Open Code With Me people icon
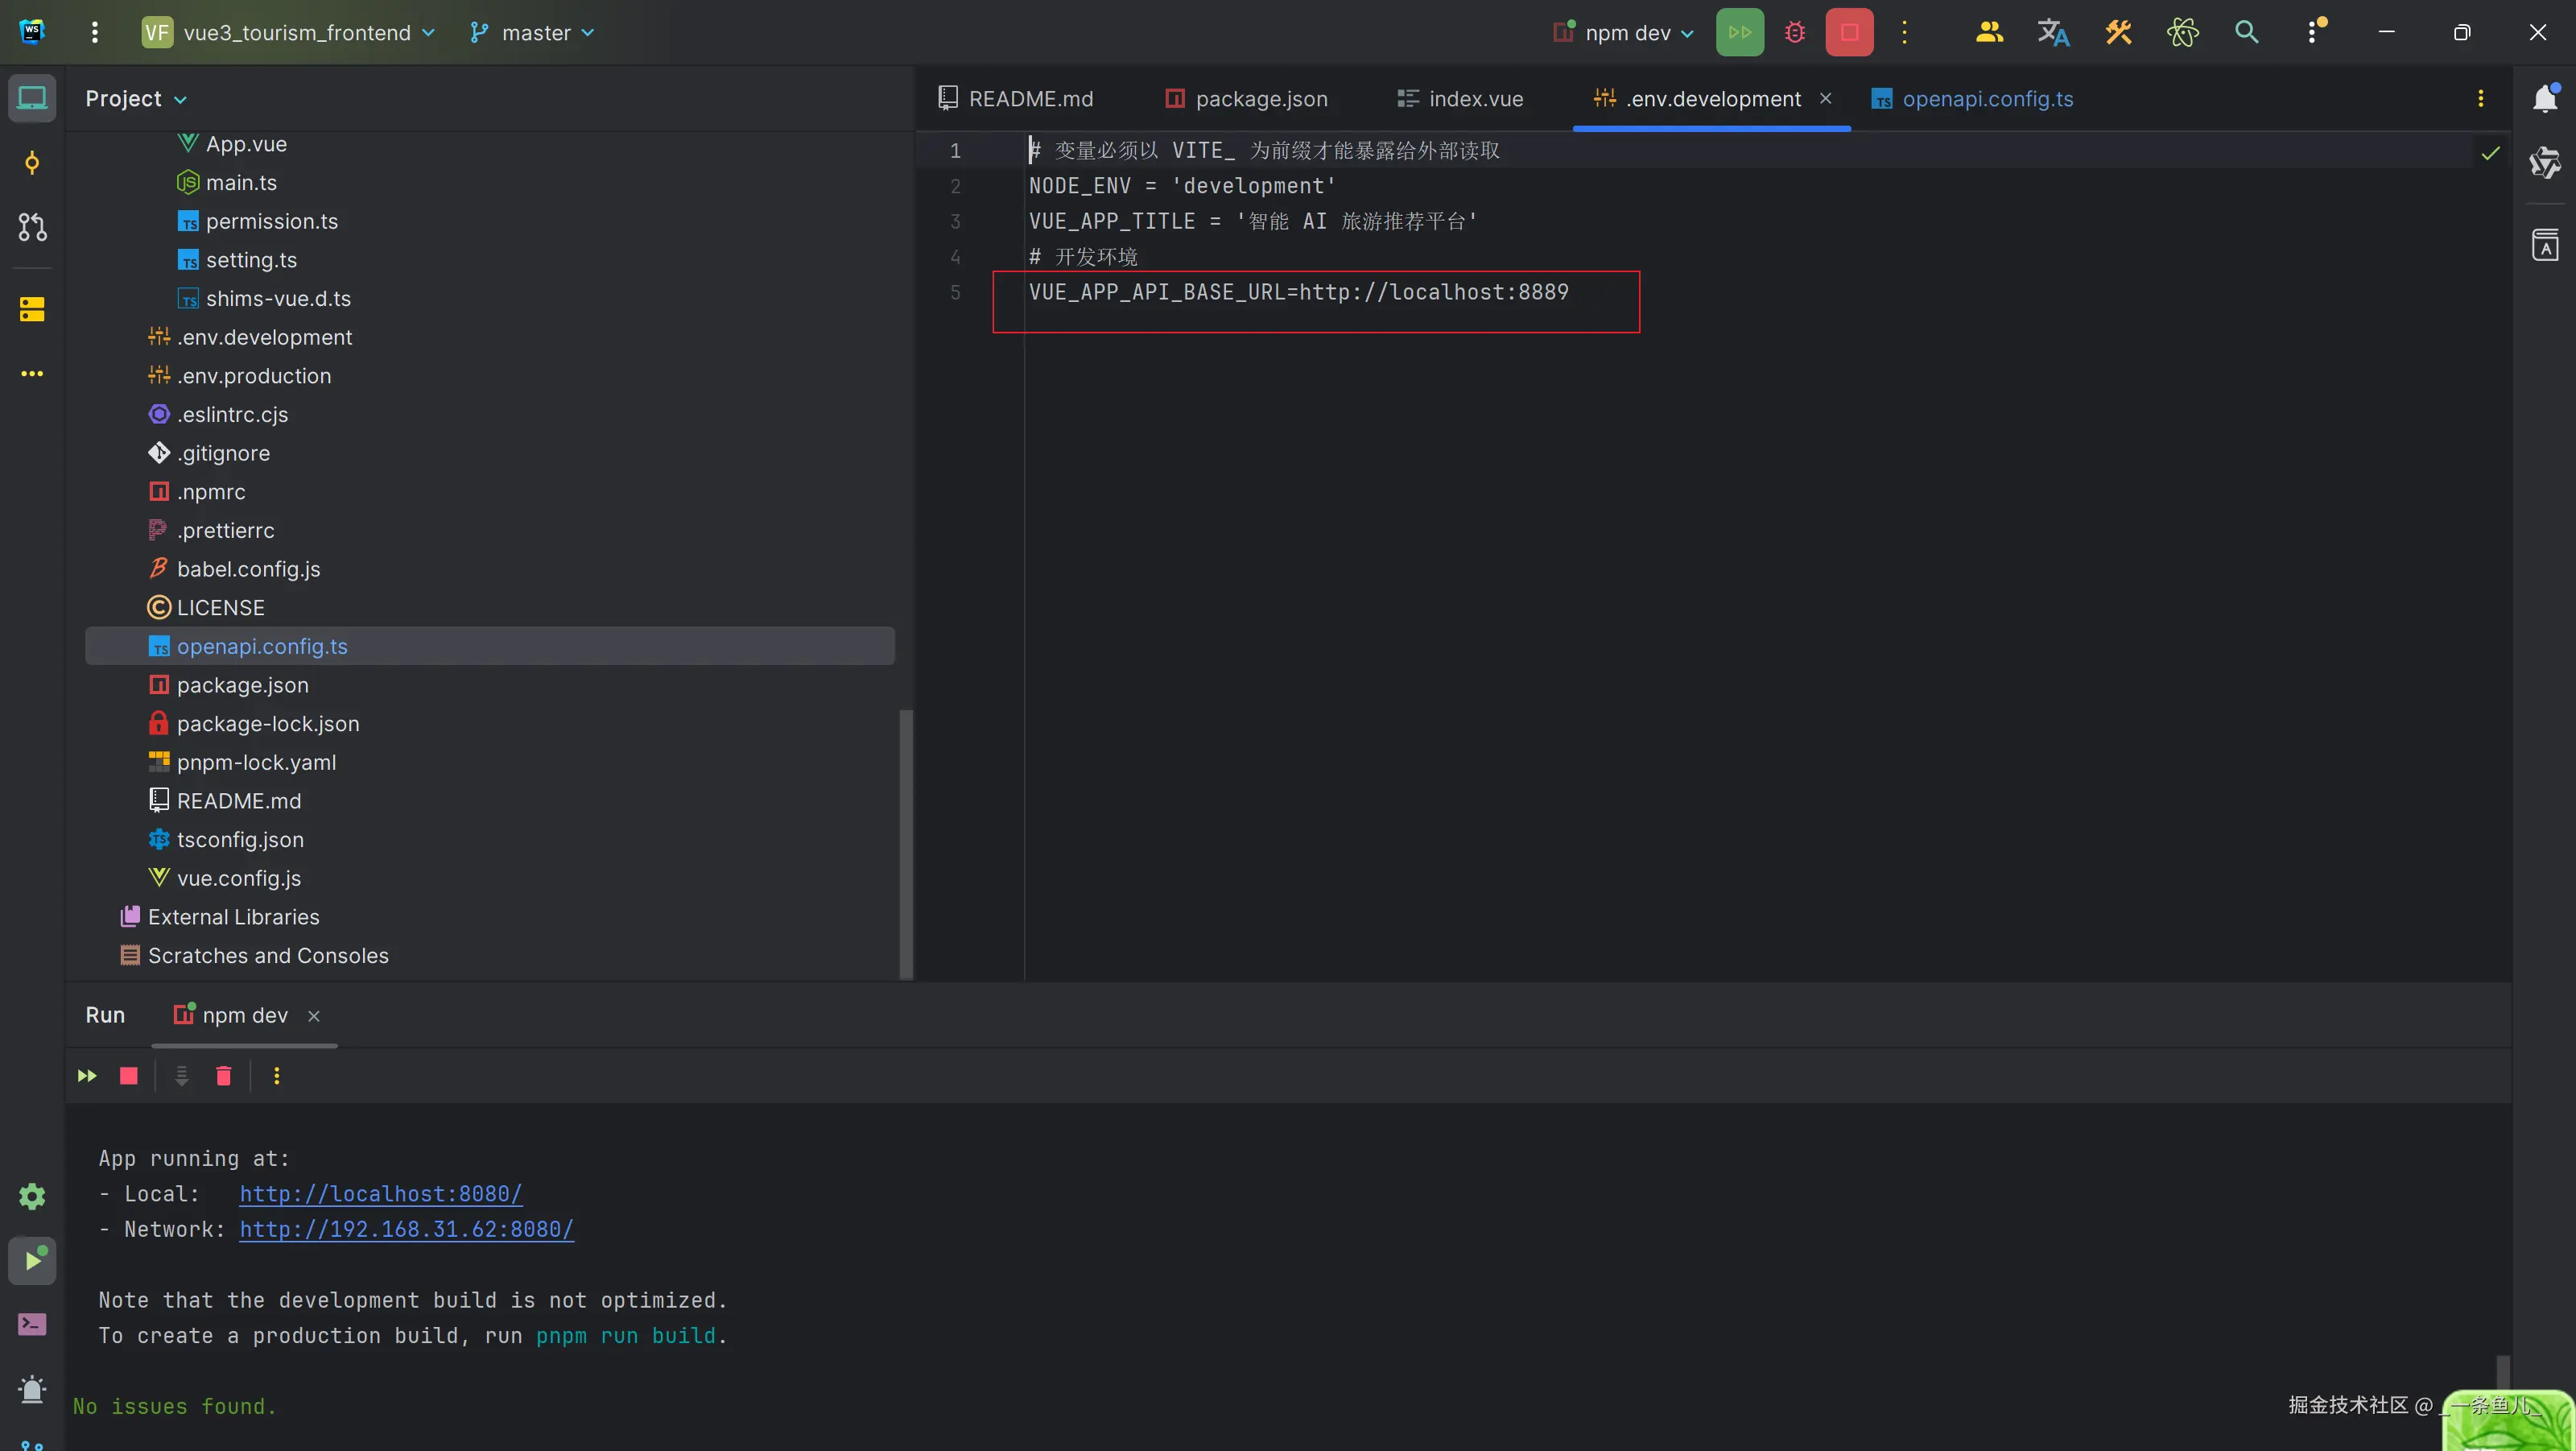Image resolution: width=2576 pixels, height=1451 pixels. pyautogui.click(x=1989, y=33)
